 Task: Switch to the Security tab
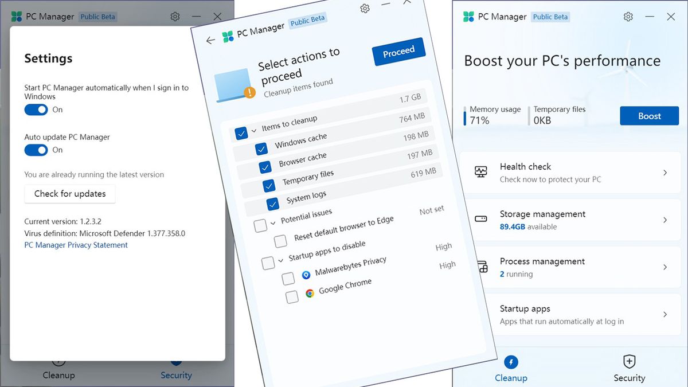click(630, 369)
